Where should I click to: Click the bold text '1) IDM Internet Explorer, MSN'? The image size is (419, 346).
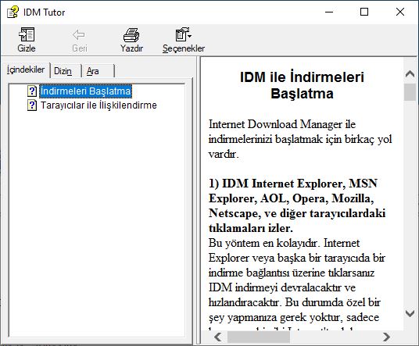pos(293,184)
